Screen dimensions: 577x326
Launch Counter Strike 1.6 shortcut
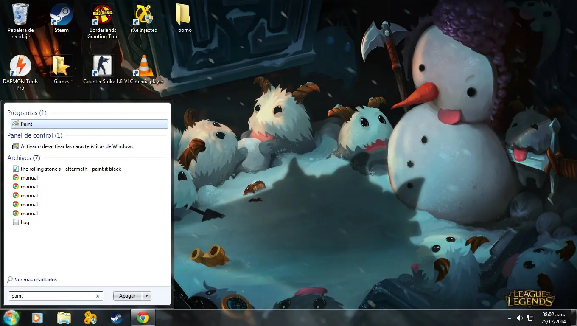coord(103,70)
